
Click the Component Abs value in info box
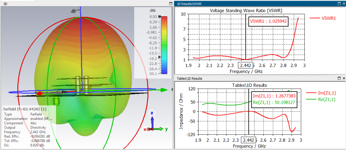(33, 123)
